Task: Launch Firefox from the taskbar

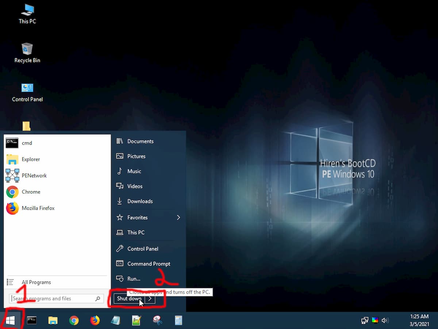Action: coord(95,321)
